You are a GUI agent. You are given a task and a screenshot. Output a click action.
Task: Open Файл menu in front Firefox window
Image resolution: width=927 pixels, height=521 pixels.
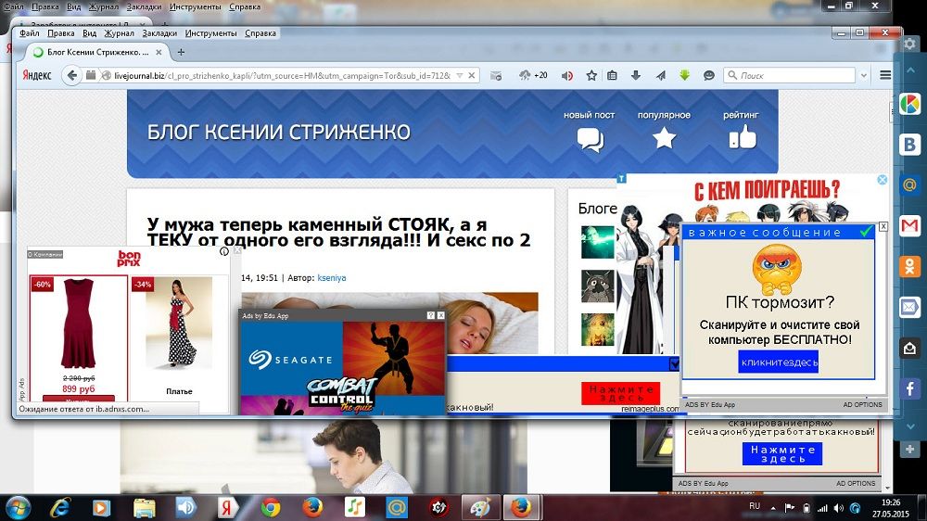tap(29, 33)
